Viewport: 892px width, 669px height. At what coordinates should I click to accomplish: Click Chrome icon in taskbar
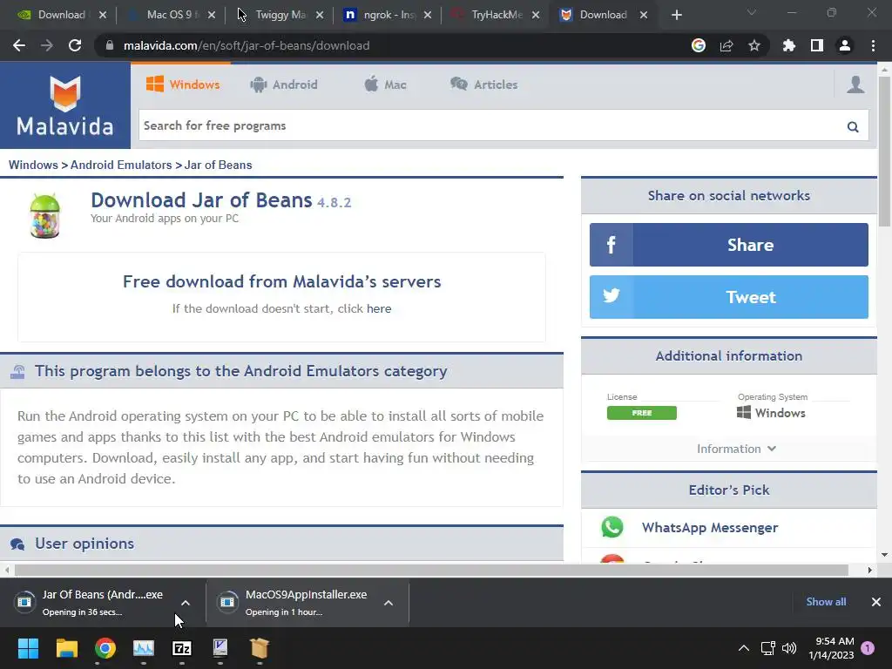105,648
